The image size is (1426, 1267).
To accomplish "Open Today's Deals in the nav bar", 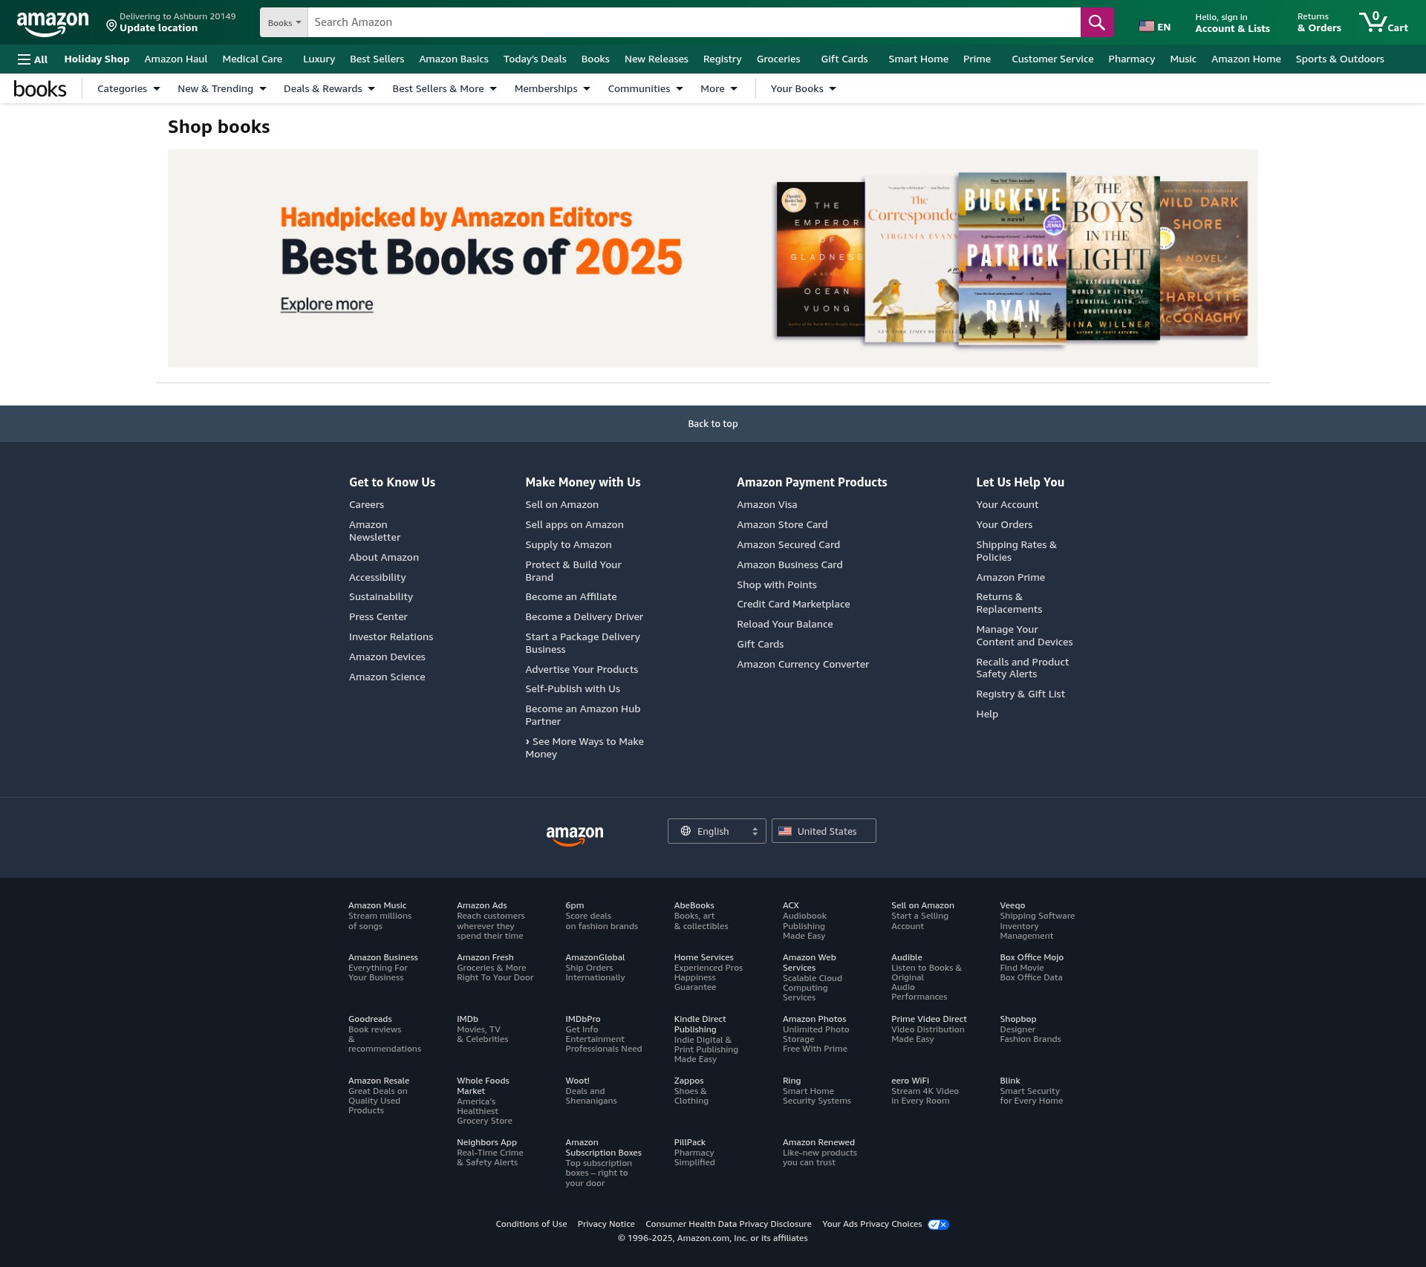I will pos(535,59).
